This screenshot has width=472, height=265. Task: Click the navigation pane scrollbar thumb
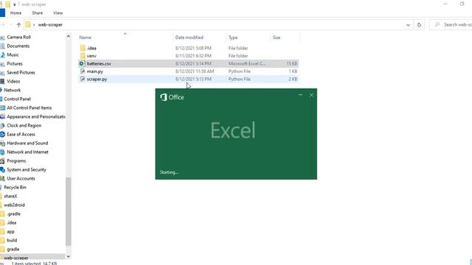pos(69,211)
